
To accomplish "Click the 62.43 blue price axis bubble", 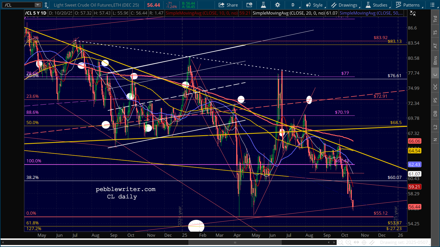I will pyautogui.click(x=415, y=164).
